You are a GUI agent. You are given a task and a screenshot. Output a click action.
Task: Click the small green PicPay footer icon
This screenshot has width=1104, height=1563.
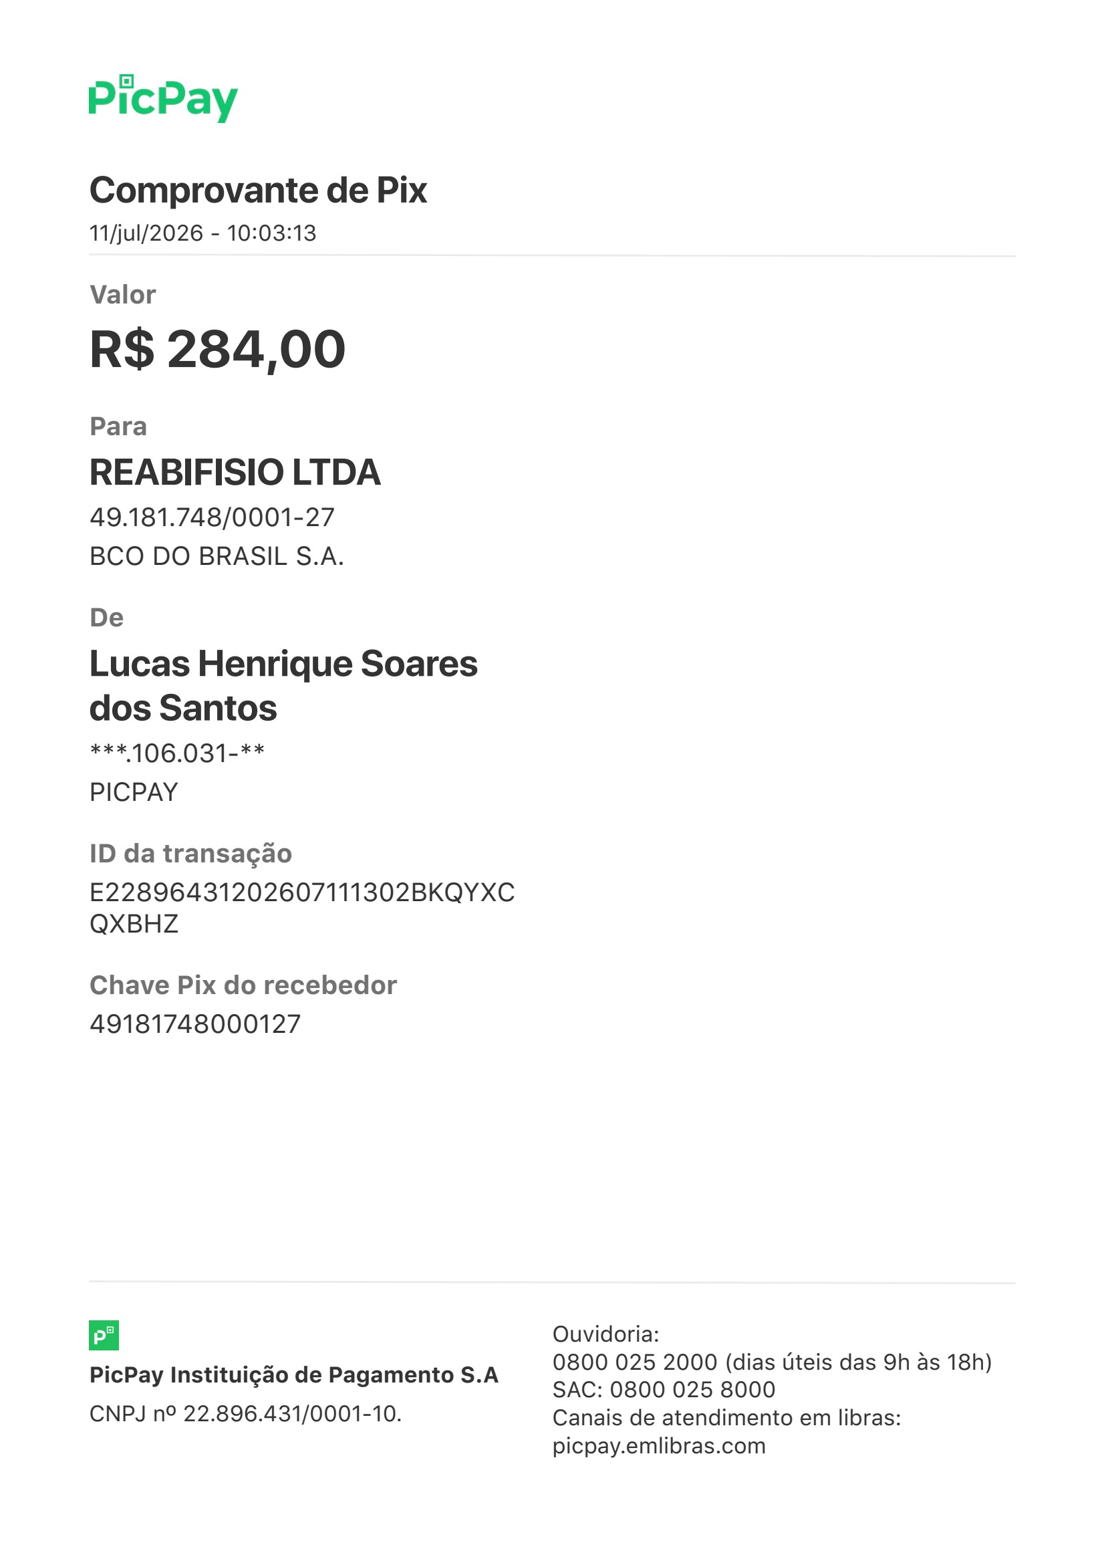[x=104, y=1336]
